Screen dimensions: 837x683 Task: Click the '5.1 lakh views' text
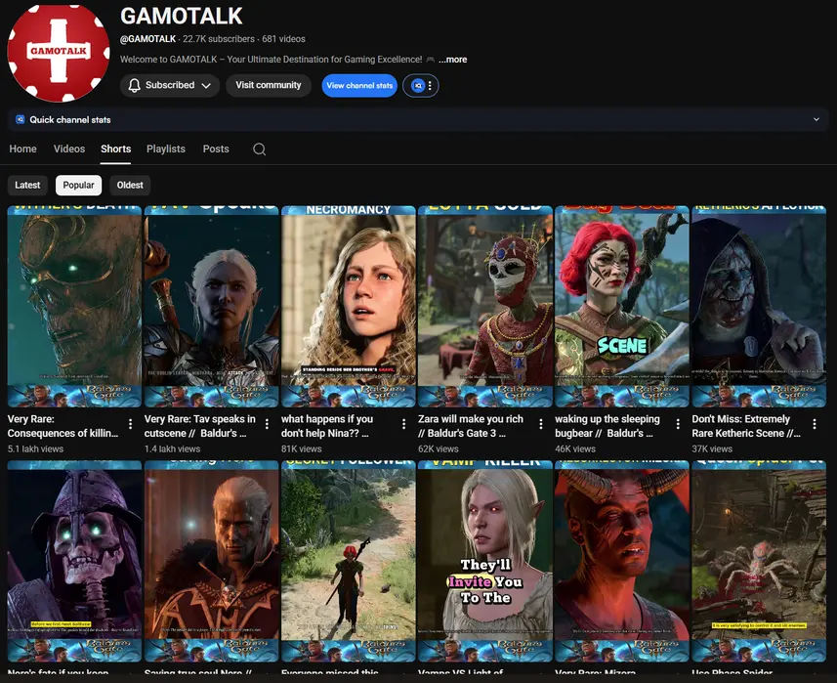35,449
